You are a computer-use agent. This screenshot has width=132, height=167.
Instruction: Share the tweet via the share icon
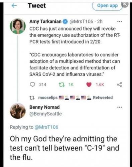click(x=120, y=85)
